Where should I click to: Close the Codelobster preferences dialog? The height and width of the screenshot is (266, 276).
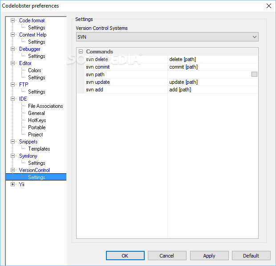268,6
